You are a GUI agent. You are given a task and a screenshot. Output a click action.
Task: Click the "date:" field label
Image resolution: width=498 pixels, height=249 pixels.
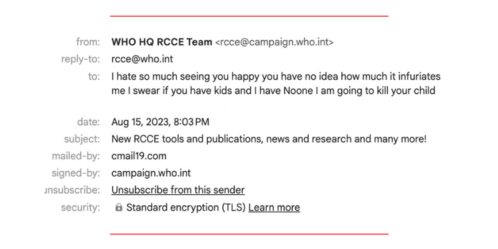point(88,122)
